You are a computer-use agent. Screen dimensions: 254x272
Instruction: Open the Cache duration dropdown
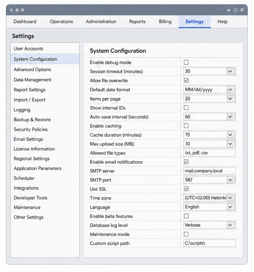click(x=209, y=135)
